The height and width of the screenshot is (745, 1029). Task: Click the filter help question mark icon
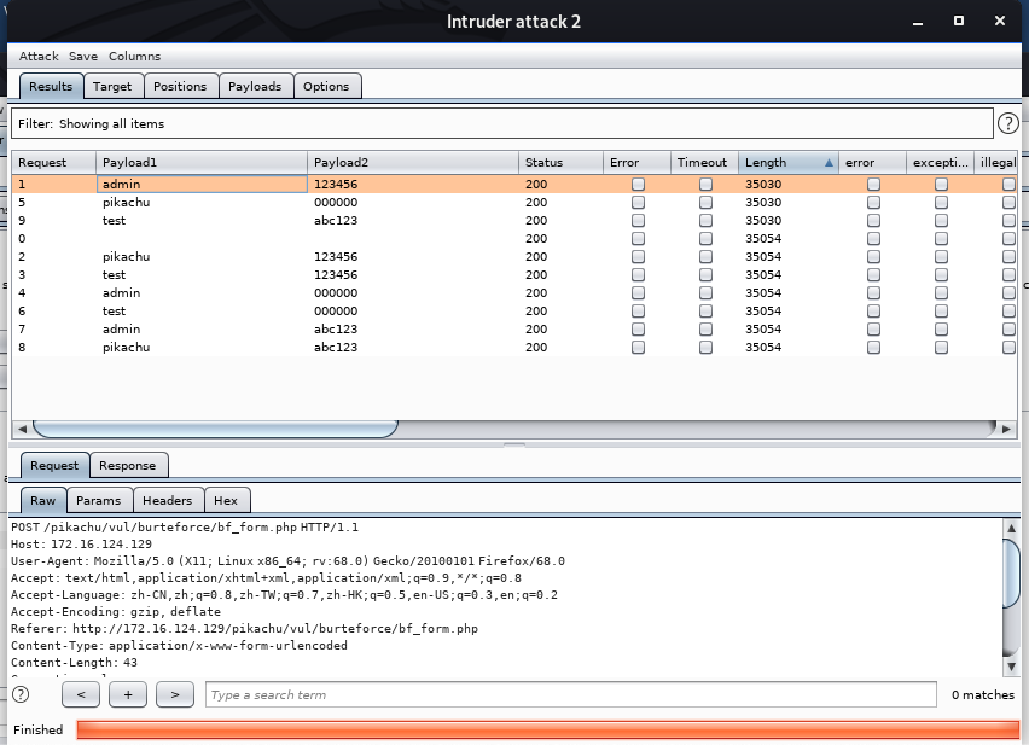coord(1007,123)
